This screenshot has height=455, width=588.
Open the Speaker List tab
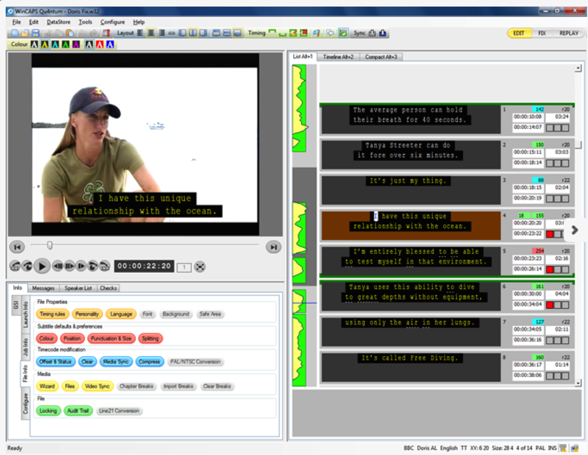coord(78,288)
